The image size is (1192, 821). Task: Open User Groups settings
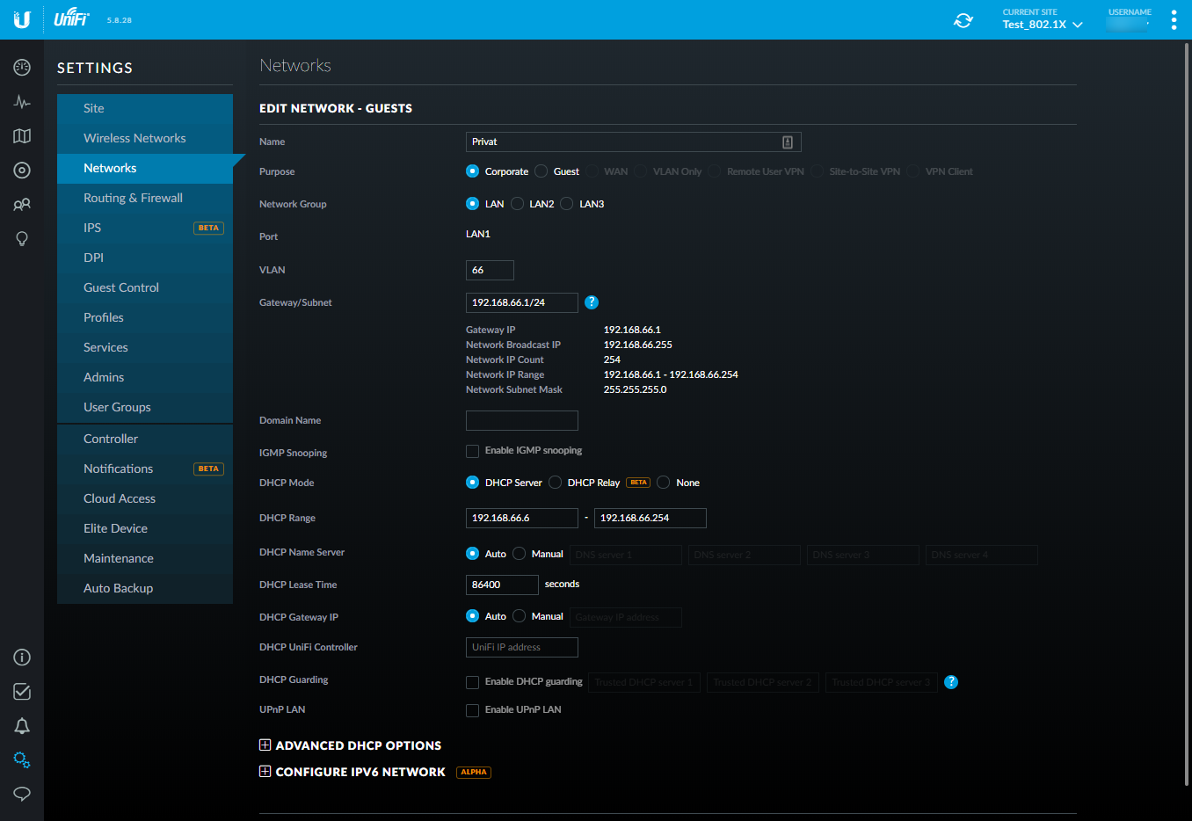click(x=145, y=408)
